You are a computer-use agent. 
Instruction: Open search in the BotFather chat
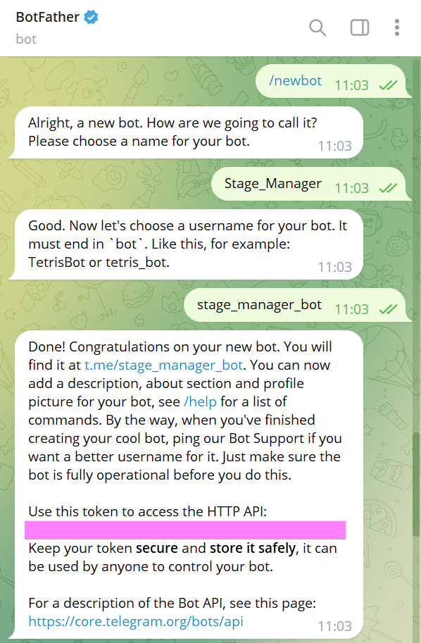(x=318, y=28)
